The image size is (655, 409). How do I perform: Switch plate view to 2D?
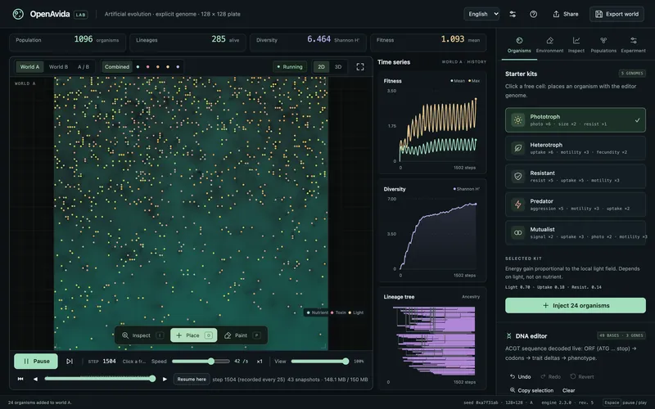[x=321, y=67]
